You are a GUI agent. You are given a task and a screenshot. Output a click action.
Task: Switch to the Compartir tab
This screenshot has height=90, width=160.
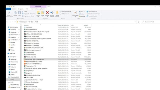coord(20,9)
